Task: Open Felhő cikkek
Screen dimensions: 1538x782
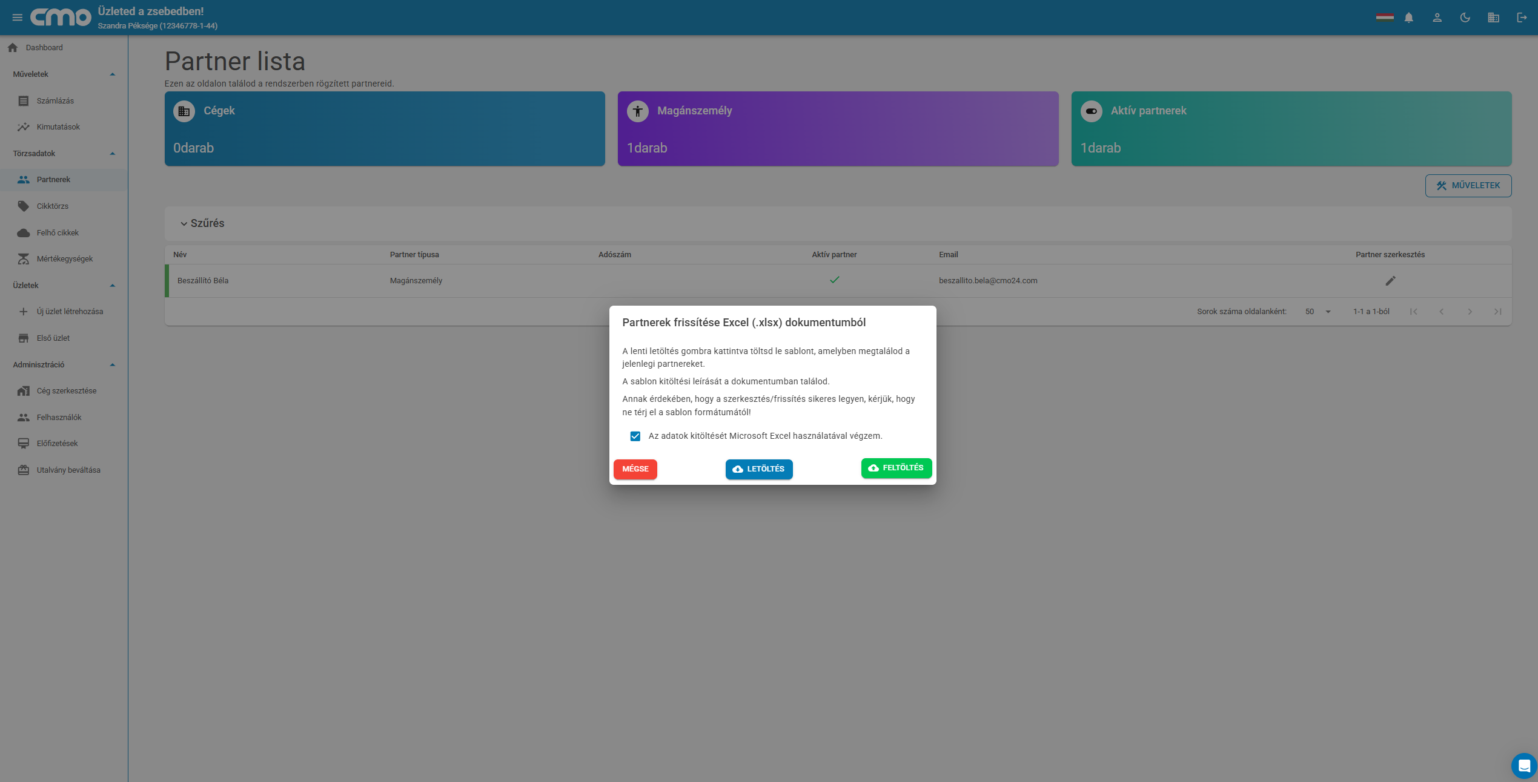Action: pos(64,233)
